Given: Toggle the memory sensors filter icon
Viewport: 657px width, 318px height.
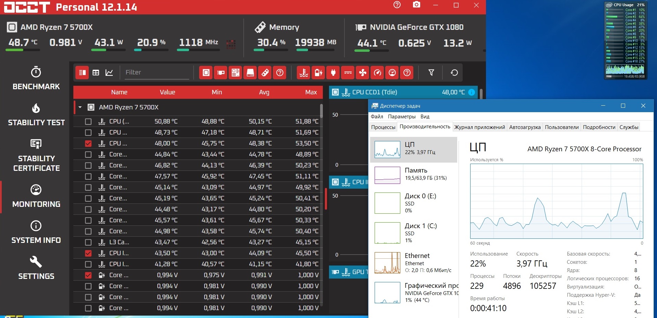Looking at the screenshot, I should pyautogui.click(x=265, y=72).
